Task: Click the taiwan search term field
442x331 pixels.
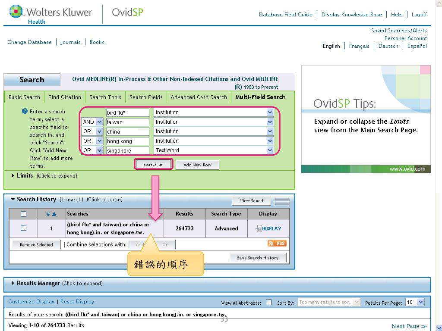Action: click(x=128, y=122)
